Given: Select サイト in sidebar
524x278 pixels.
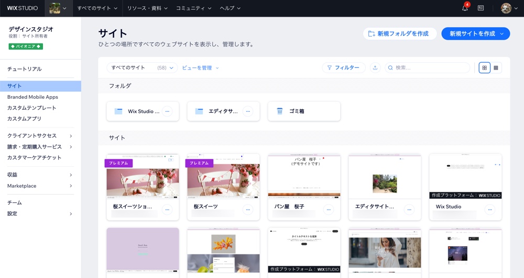Looking at the screenshot, I should coord(40,86).
